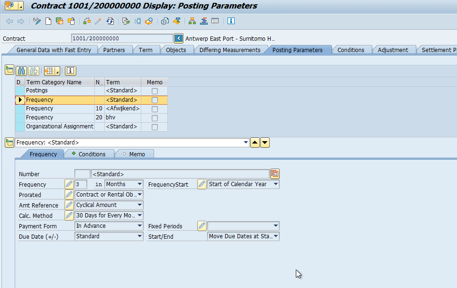Click the create with template windows icon
Image resolution: width=457 pixels, height=288 pixels.
tap(59, 21)
